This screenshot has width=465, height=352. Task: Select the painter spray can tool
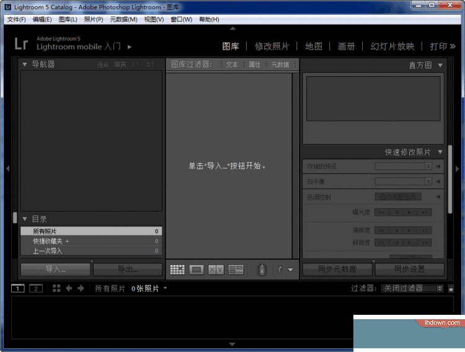(262, 270)
